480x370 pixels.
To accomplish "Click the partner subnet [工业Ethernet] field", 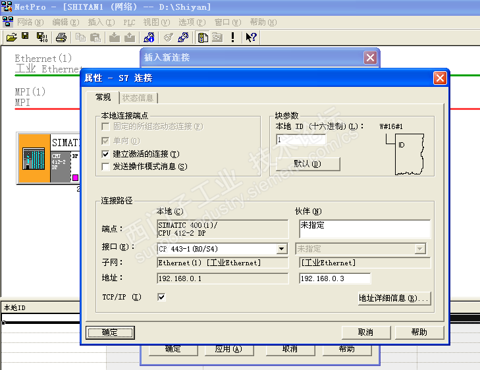I will (x=365, y=263).
